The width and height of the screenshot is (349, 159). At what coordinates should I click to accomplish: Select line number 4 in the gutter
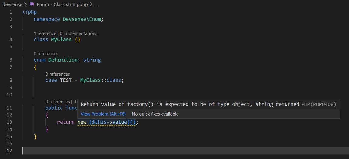11,40
